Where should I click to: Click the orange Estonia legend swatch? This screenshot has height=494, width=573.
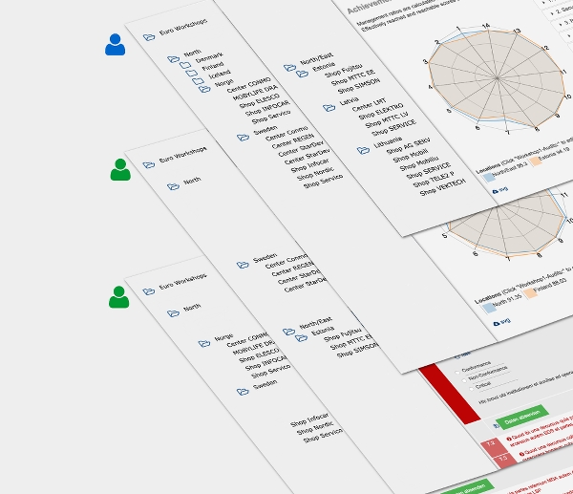pyautogui.click(x=537, y=161)
